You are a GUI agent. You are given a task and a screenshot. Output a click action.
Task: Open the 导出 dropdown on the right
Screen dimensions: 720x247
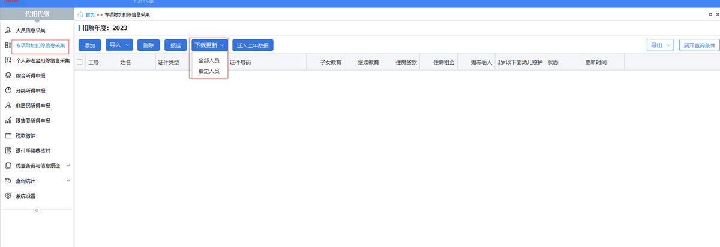tap(660, 45)
